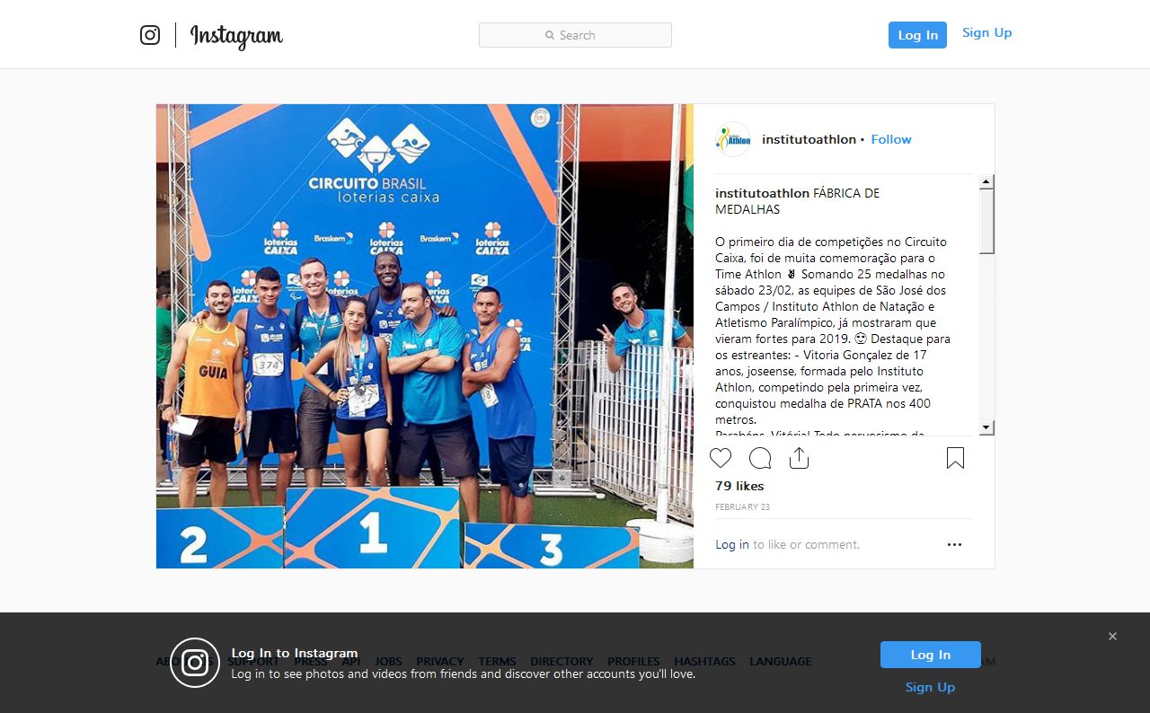The width and height of the screenshot is (1150, 713).
Task: Click the caption scrollbar up arrow
Action: [986, 182]
